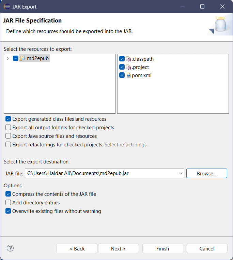Select pom.xml in the file list
Viewport: 233px width, 260px height.
pos(141,75)
